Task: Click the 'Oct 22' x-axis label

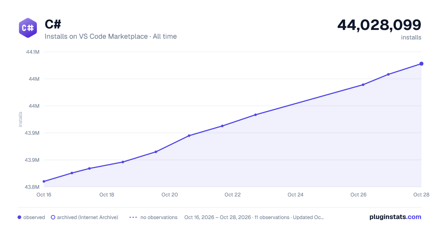Action: (x=233, y=195)
